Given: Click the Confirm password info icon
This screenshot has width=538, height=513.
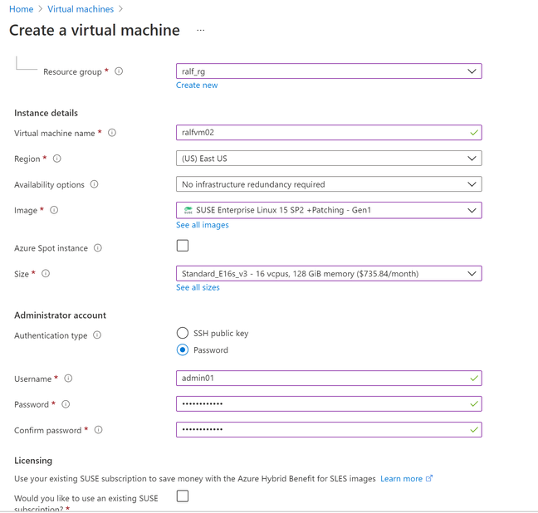Looking at the screenshot, I should (x=99, y=430).
